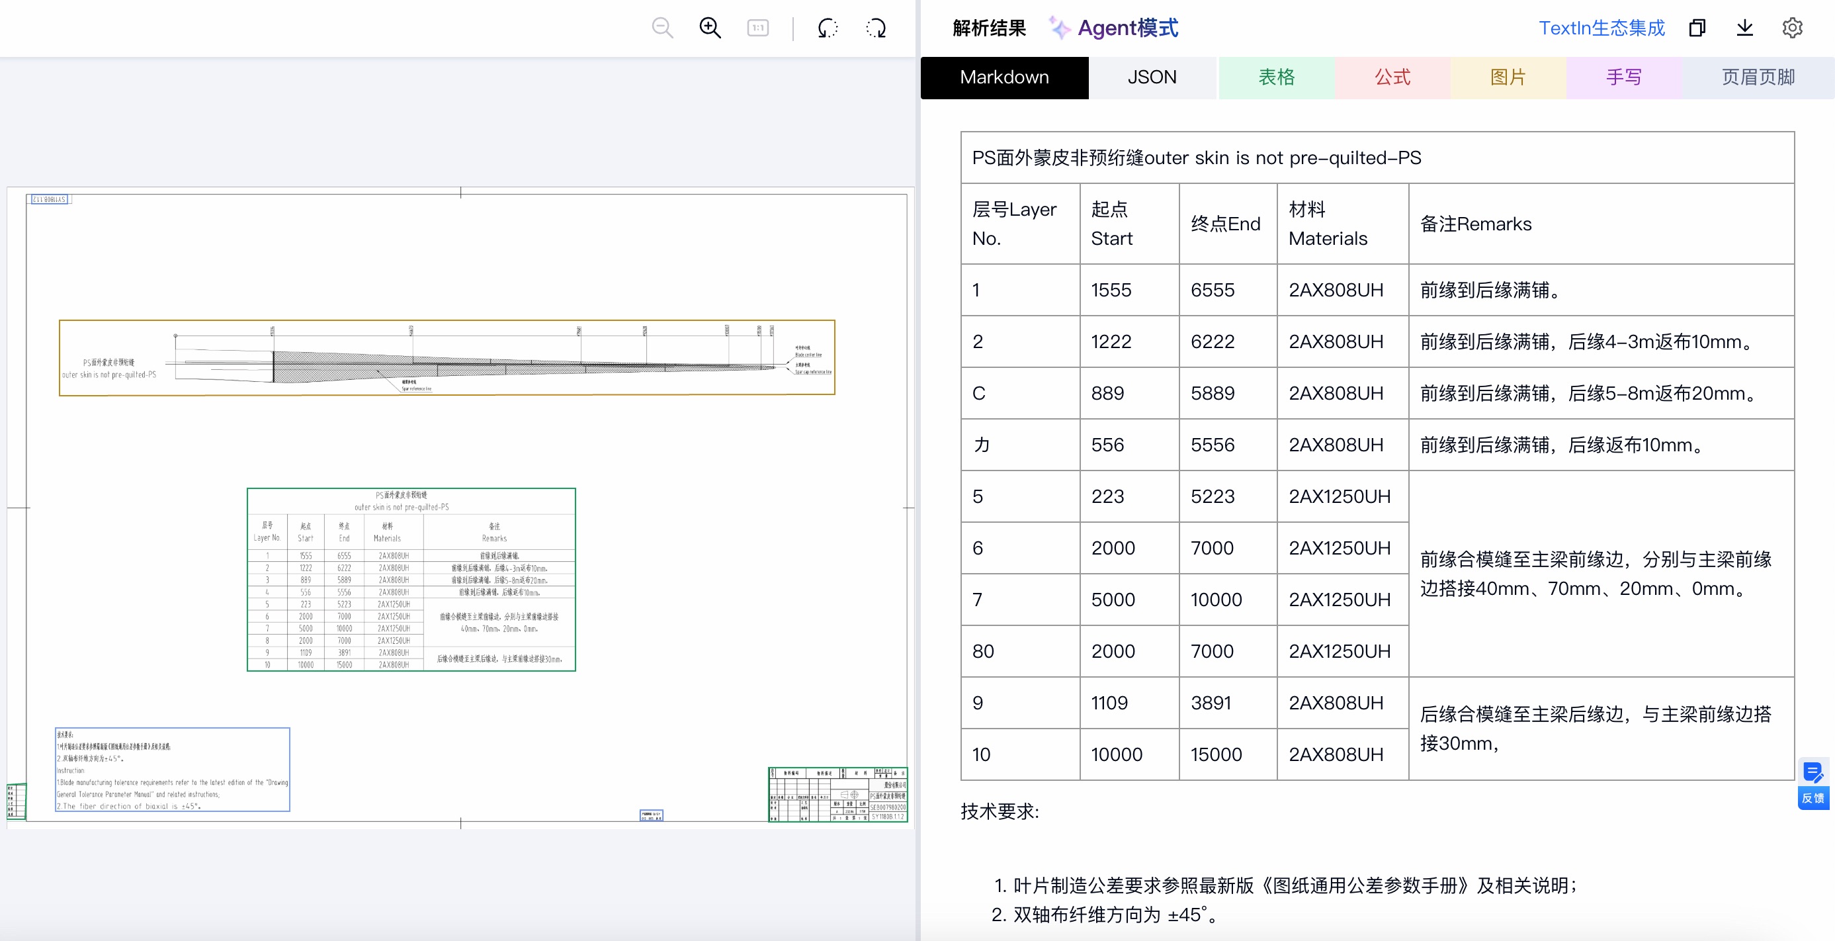This screenshot has width=1835, height=941.
Task: Click the '技术要求:' paragraph
Action: point(1000,811)
